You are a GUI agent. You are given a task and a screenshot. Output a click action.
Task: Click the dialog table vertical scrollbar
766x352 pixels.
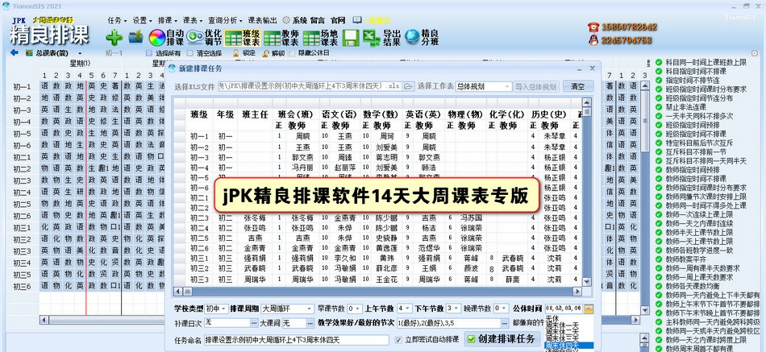587,193
